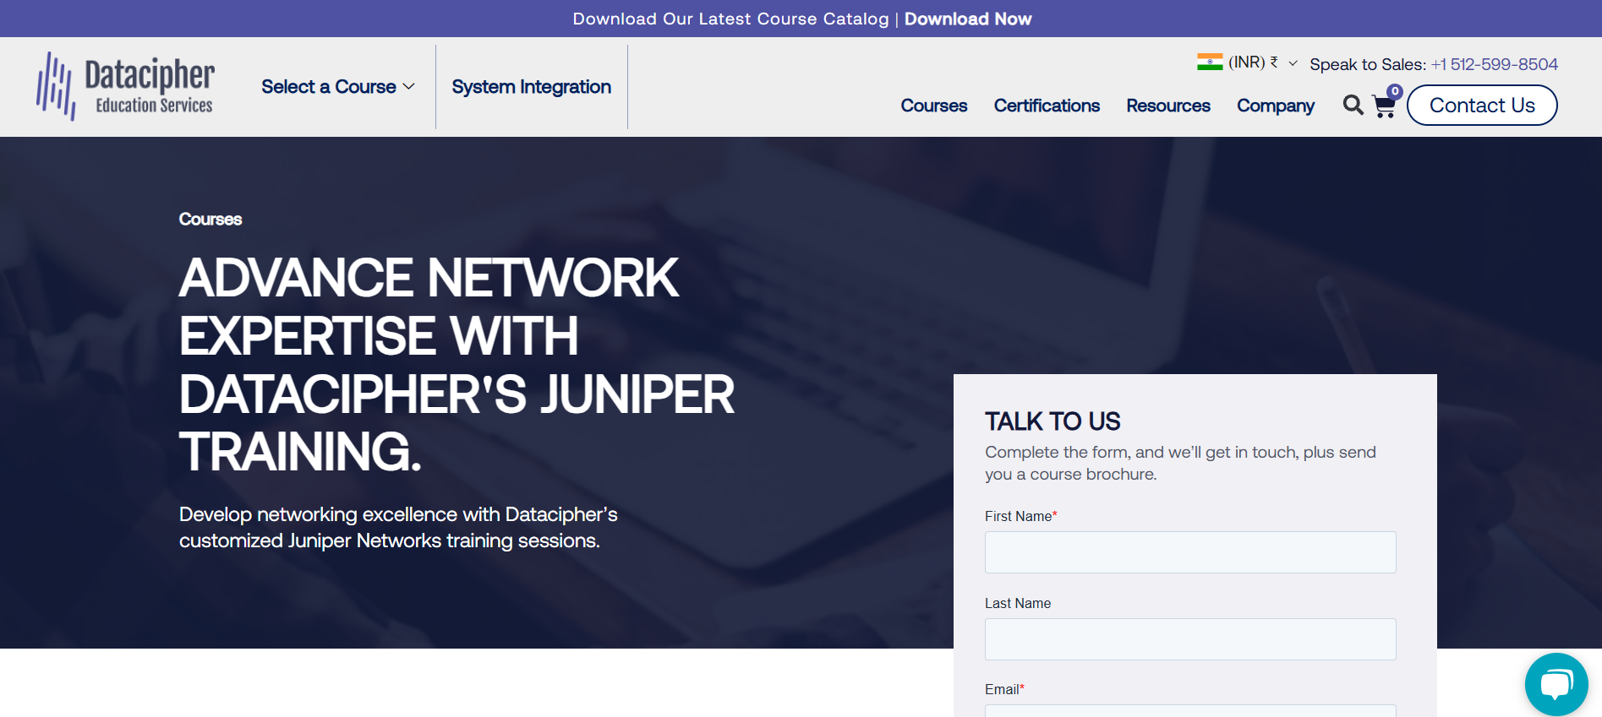
Task: Click the India flag icon
Action: click(1210, 62)
